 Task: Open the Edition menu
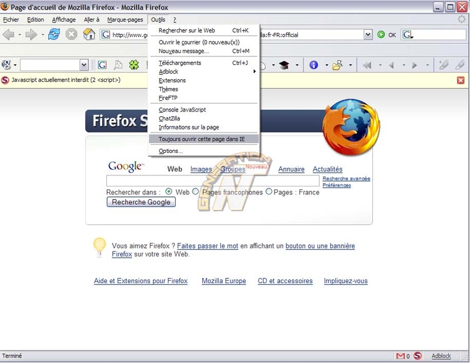tap(35, 20)
